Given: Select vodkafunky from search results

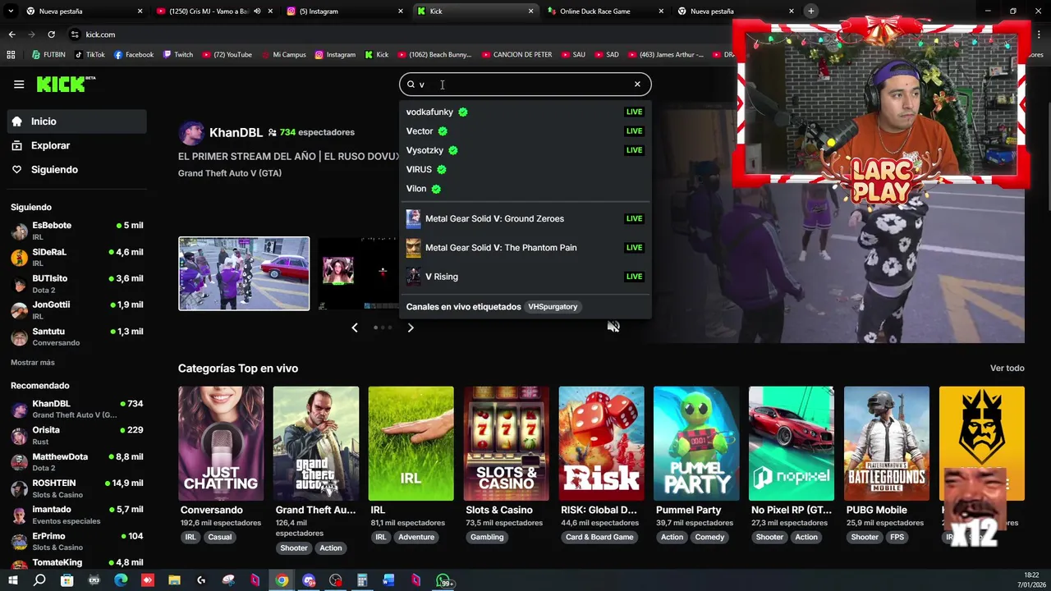Looking at the screenshot, I should coord(525,112).
